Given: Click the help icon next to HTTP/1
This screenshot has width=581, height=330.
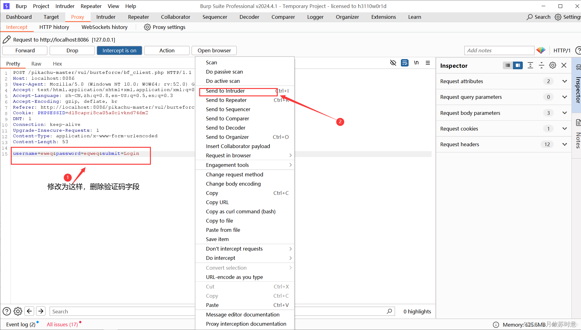Looking at the screenshot, I should (578, 50).
